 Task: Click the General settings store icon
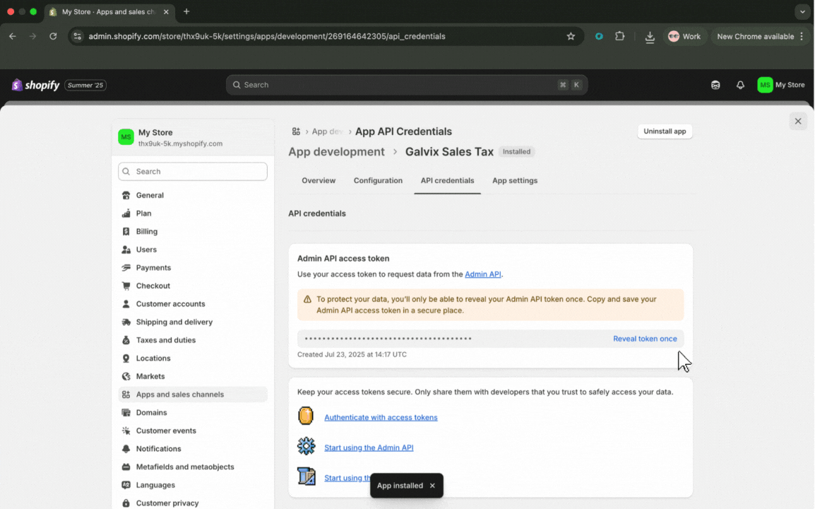point(126,195)
